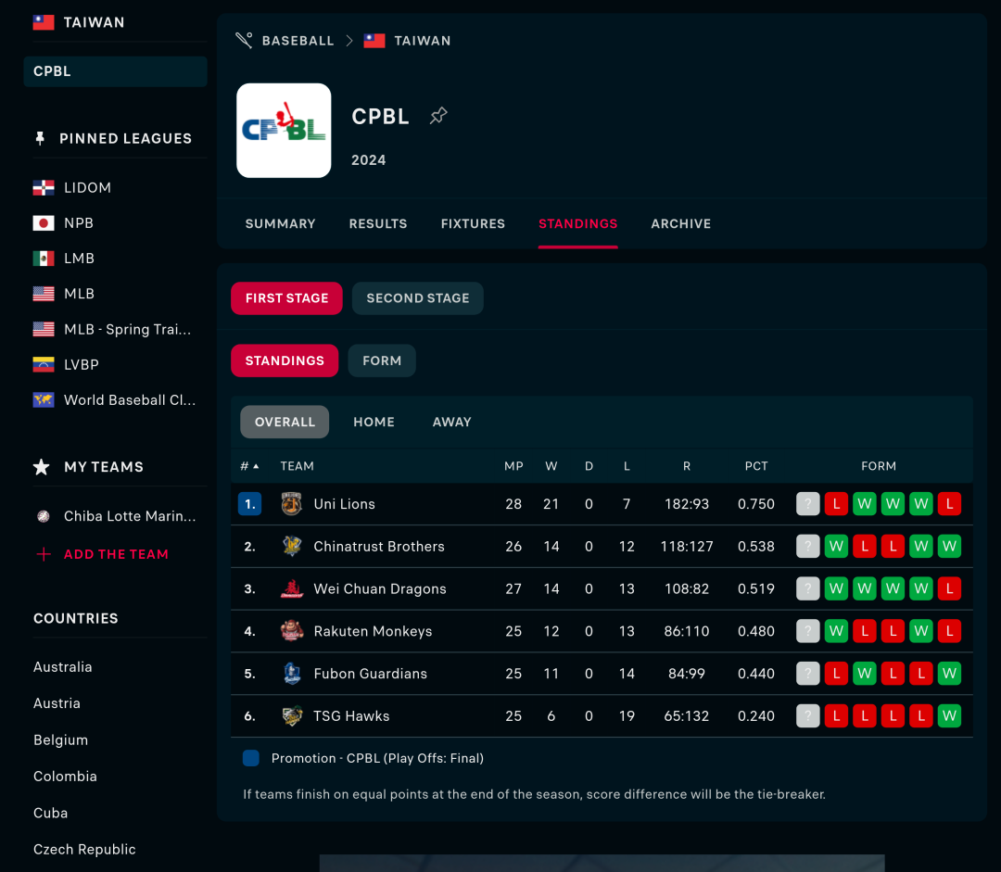1001x872 pixels.
Task: Click the blue rank 1 badge
Action: [x=249, y=504]
